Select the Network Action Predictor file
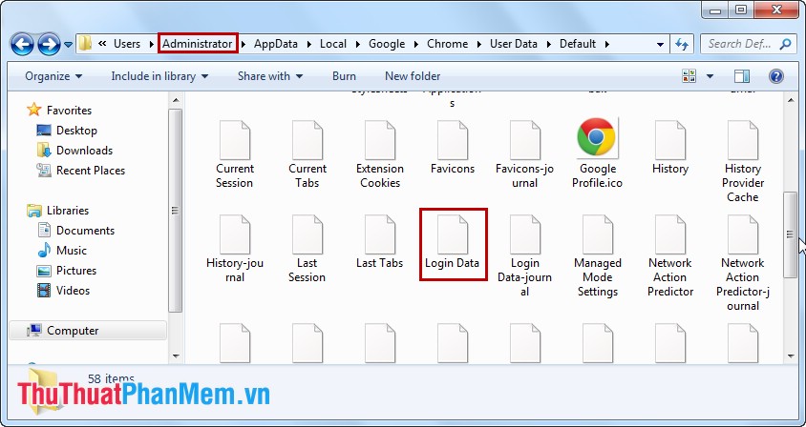Image resolution: width=806 pixels, height=427 pixels. pos(669,255)
